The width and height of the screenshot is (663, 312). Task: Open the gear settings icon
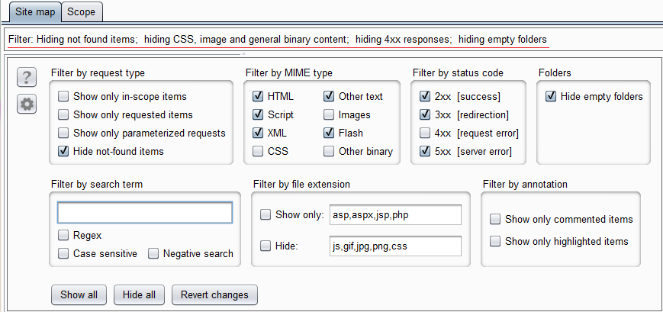click(27, 104)
